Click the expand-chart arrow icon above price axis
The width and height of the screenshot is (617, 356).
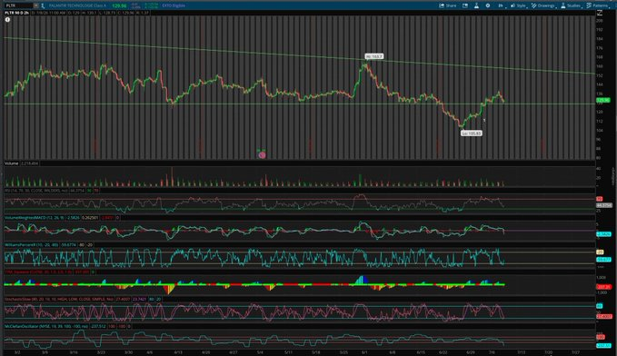[600, 13]
